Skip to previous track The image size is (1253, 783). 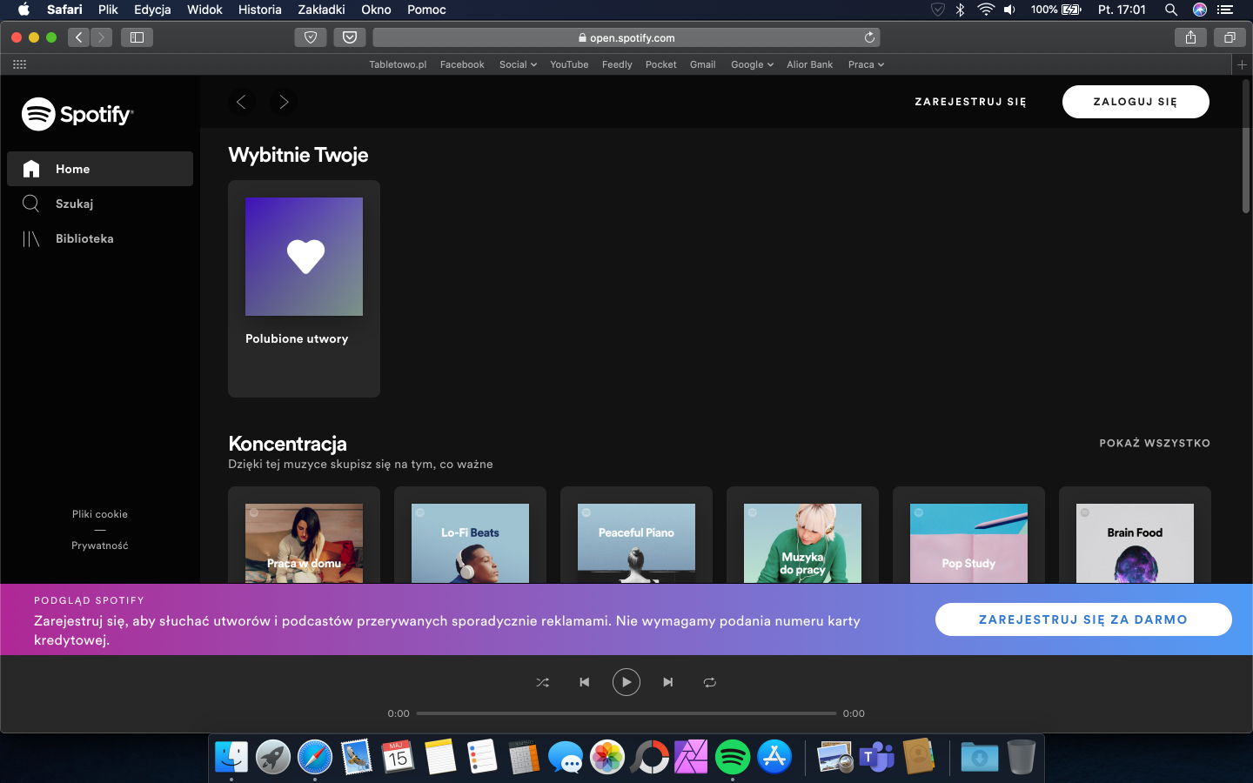pos(585,682)
